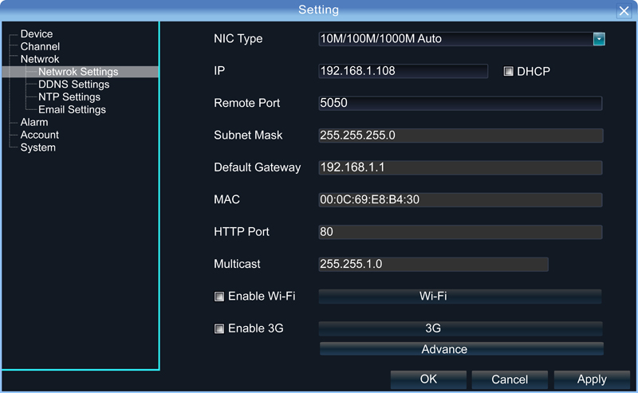Go to Email Settings
638x393 pixels.
pyautogui.click(x=72, y=109)
